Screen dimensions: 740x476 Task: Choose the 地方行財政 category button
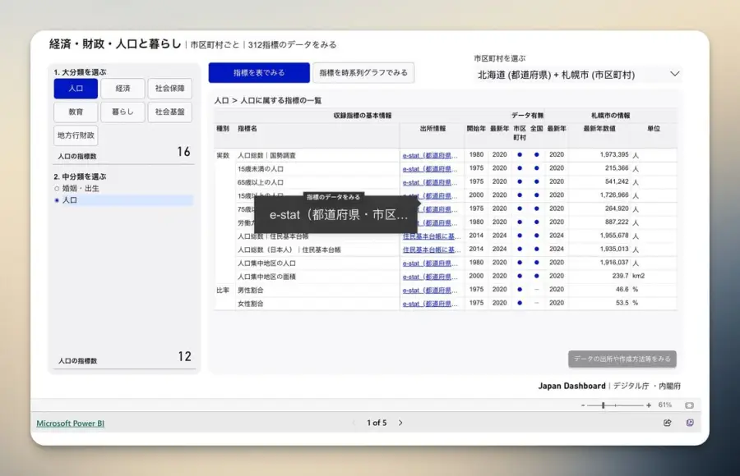pos(76,135)
